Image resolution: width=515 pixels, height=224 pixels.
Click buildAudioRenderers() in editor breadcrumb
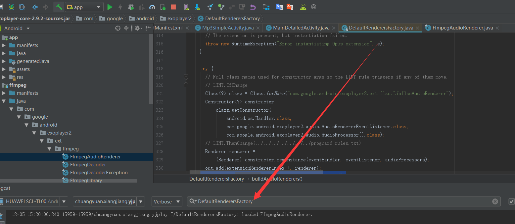pos(277,179)
